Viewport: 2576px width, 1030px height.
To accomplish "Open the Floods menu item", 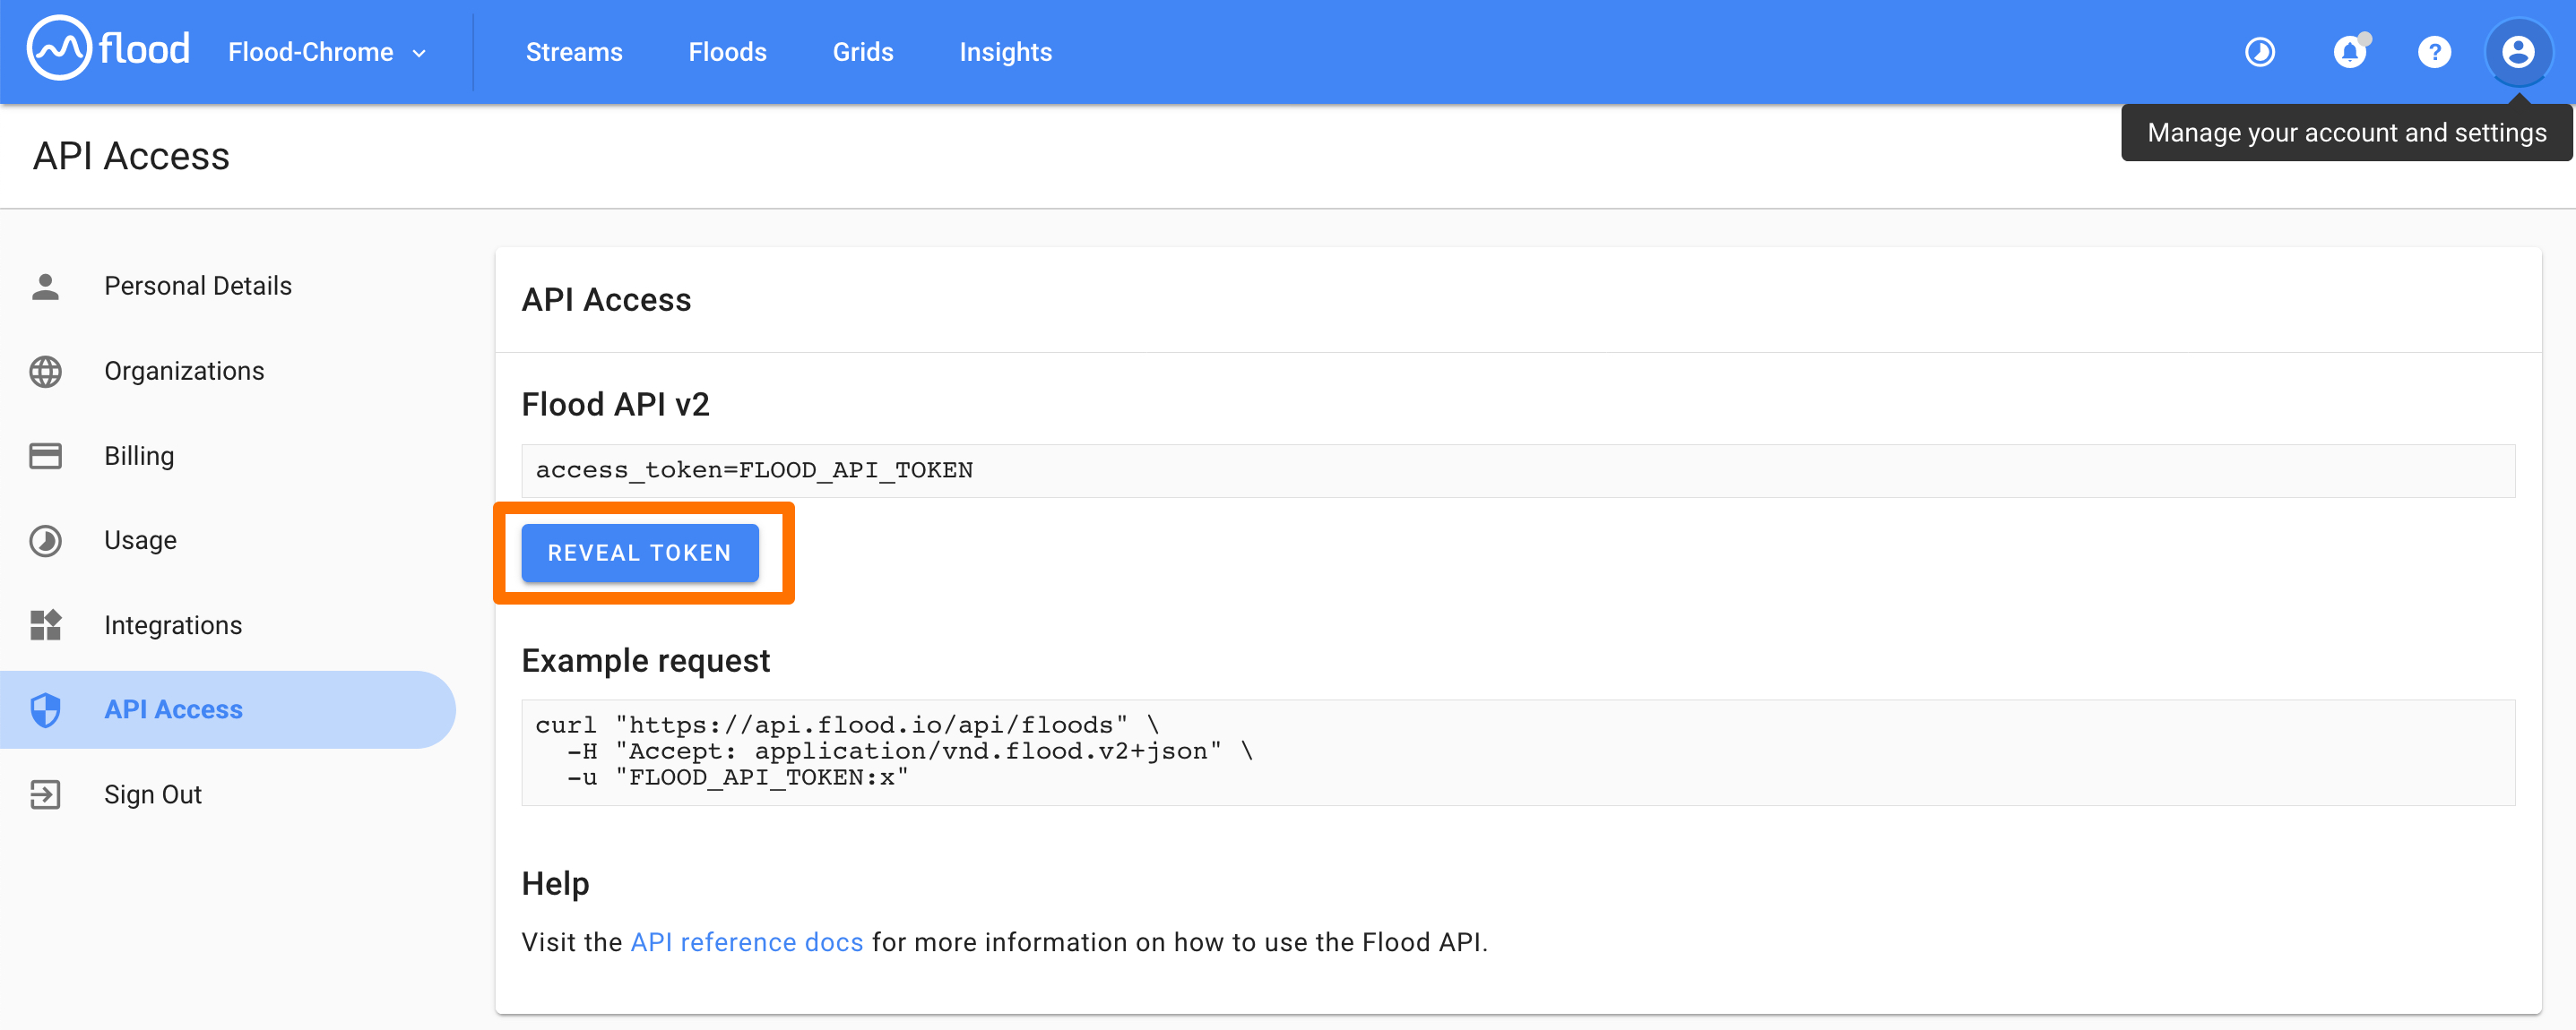I will pos(727,52).
